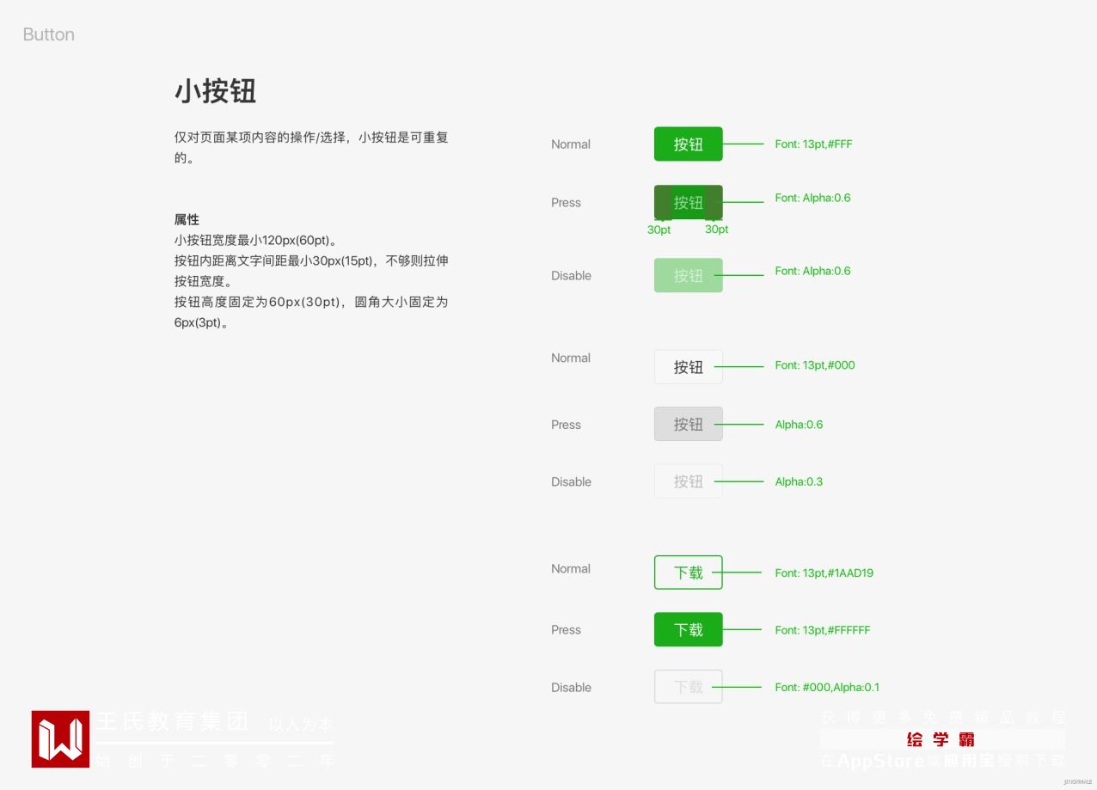Click the faded light-green disabled 按钮 button
The image size is (1097, 790).
[x=688, y=275]
